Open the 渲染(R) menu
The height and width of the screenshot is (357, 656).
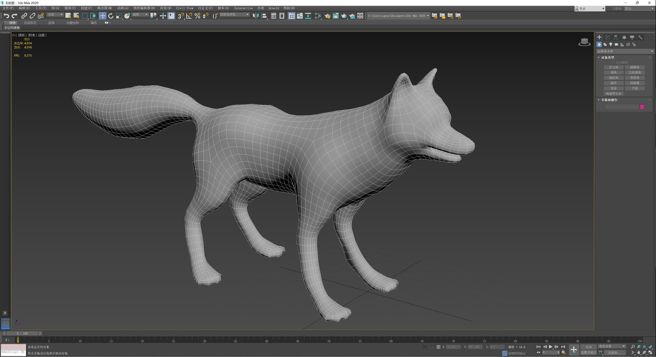pyautogui.click(x=166, y=8)
